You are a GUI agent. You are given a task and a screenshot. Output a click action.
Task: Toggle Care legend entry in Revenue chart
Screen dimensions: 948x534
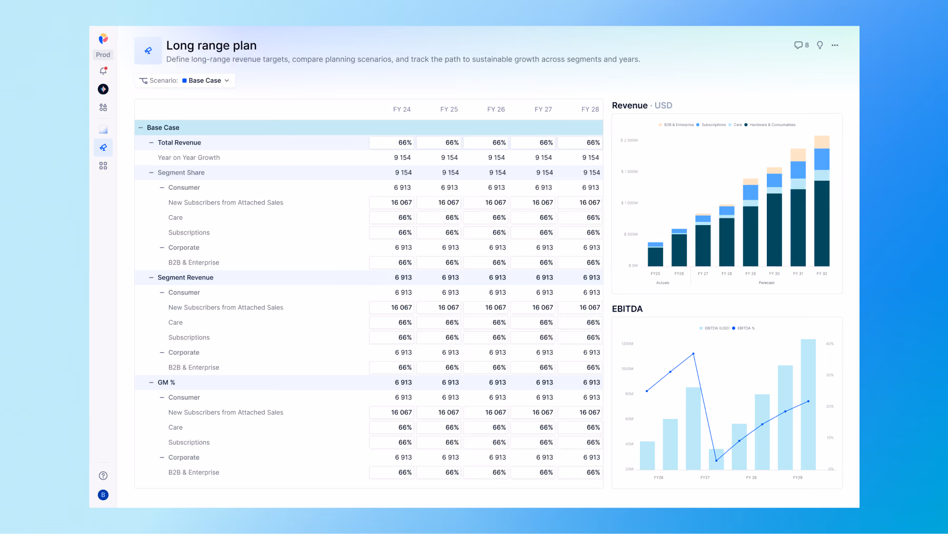[735, 125]
